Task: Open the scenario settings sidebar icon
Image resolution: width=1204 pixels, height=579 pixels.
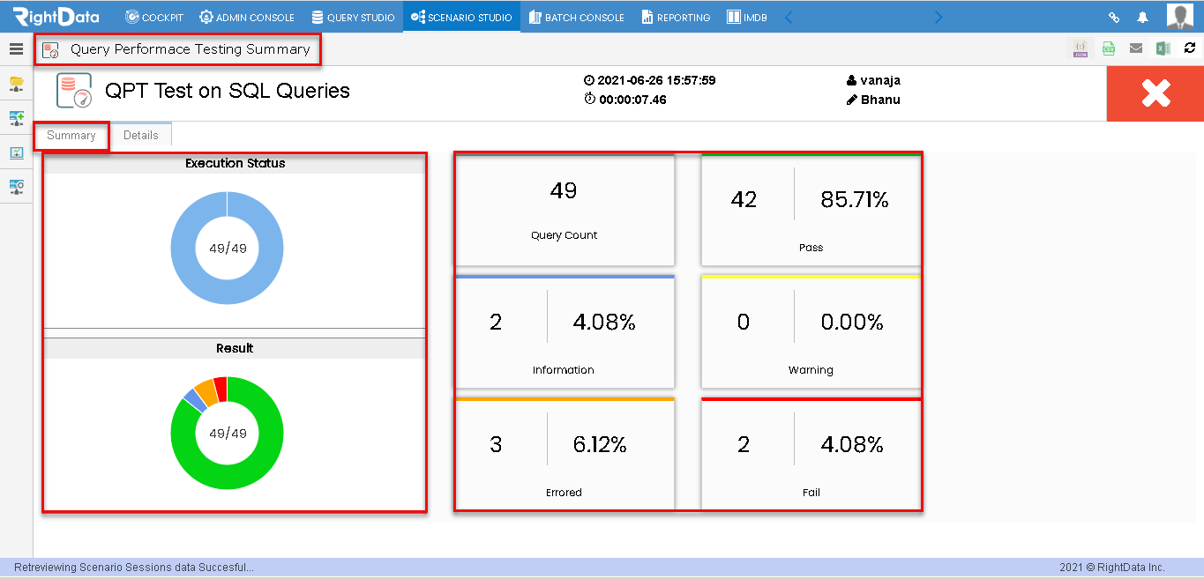Action: click(17, 187)
